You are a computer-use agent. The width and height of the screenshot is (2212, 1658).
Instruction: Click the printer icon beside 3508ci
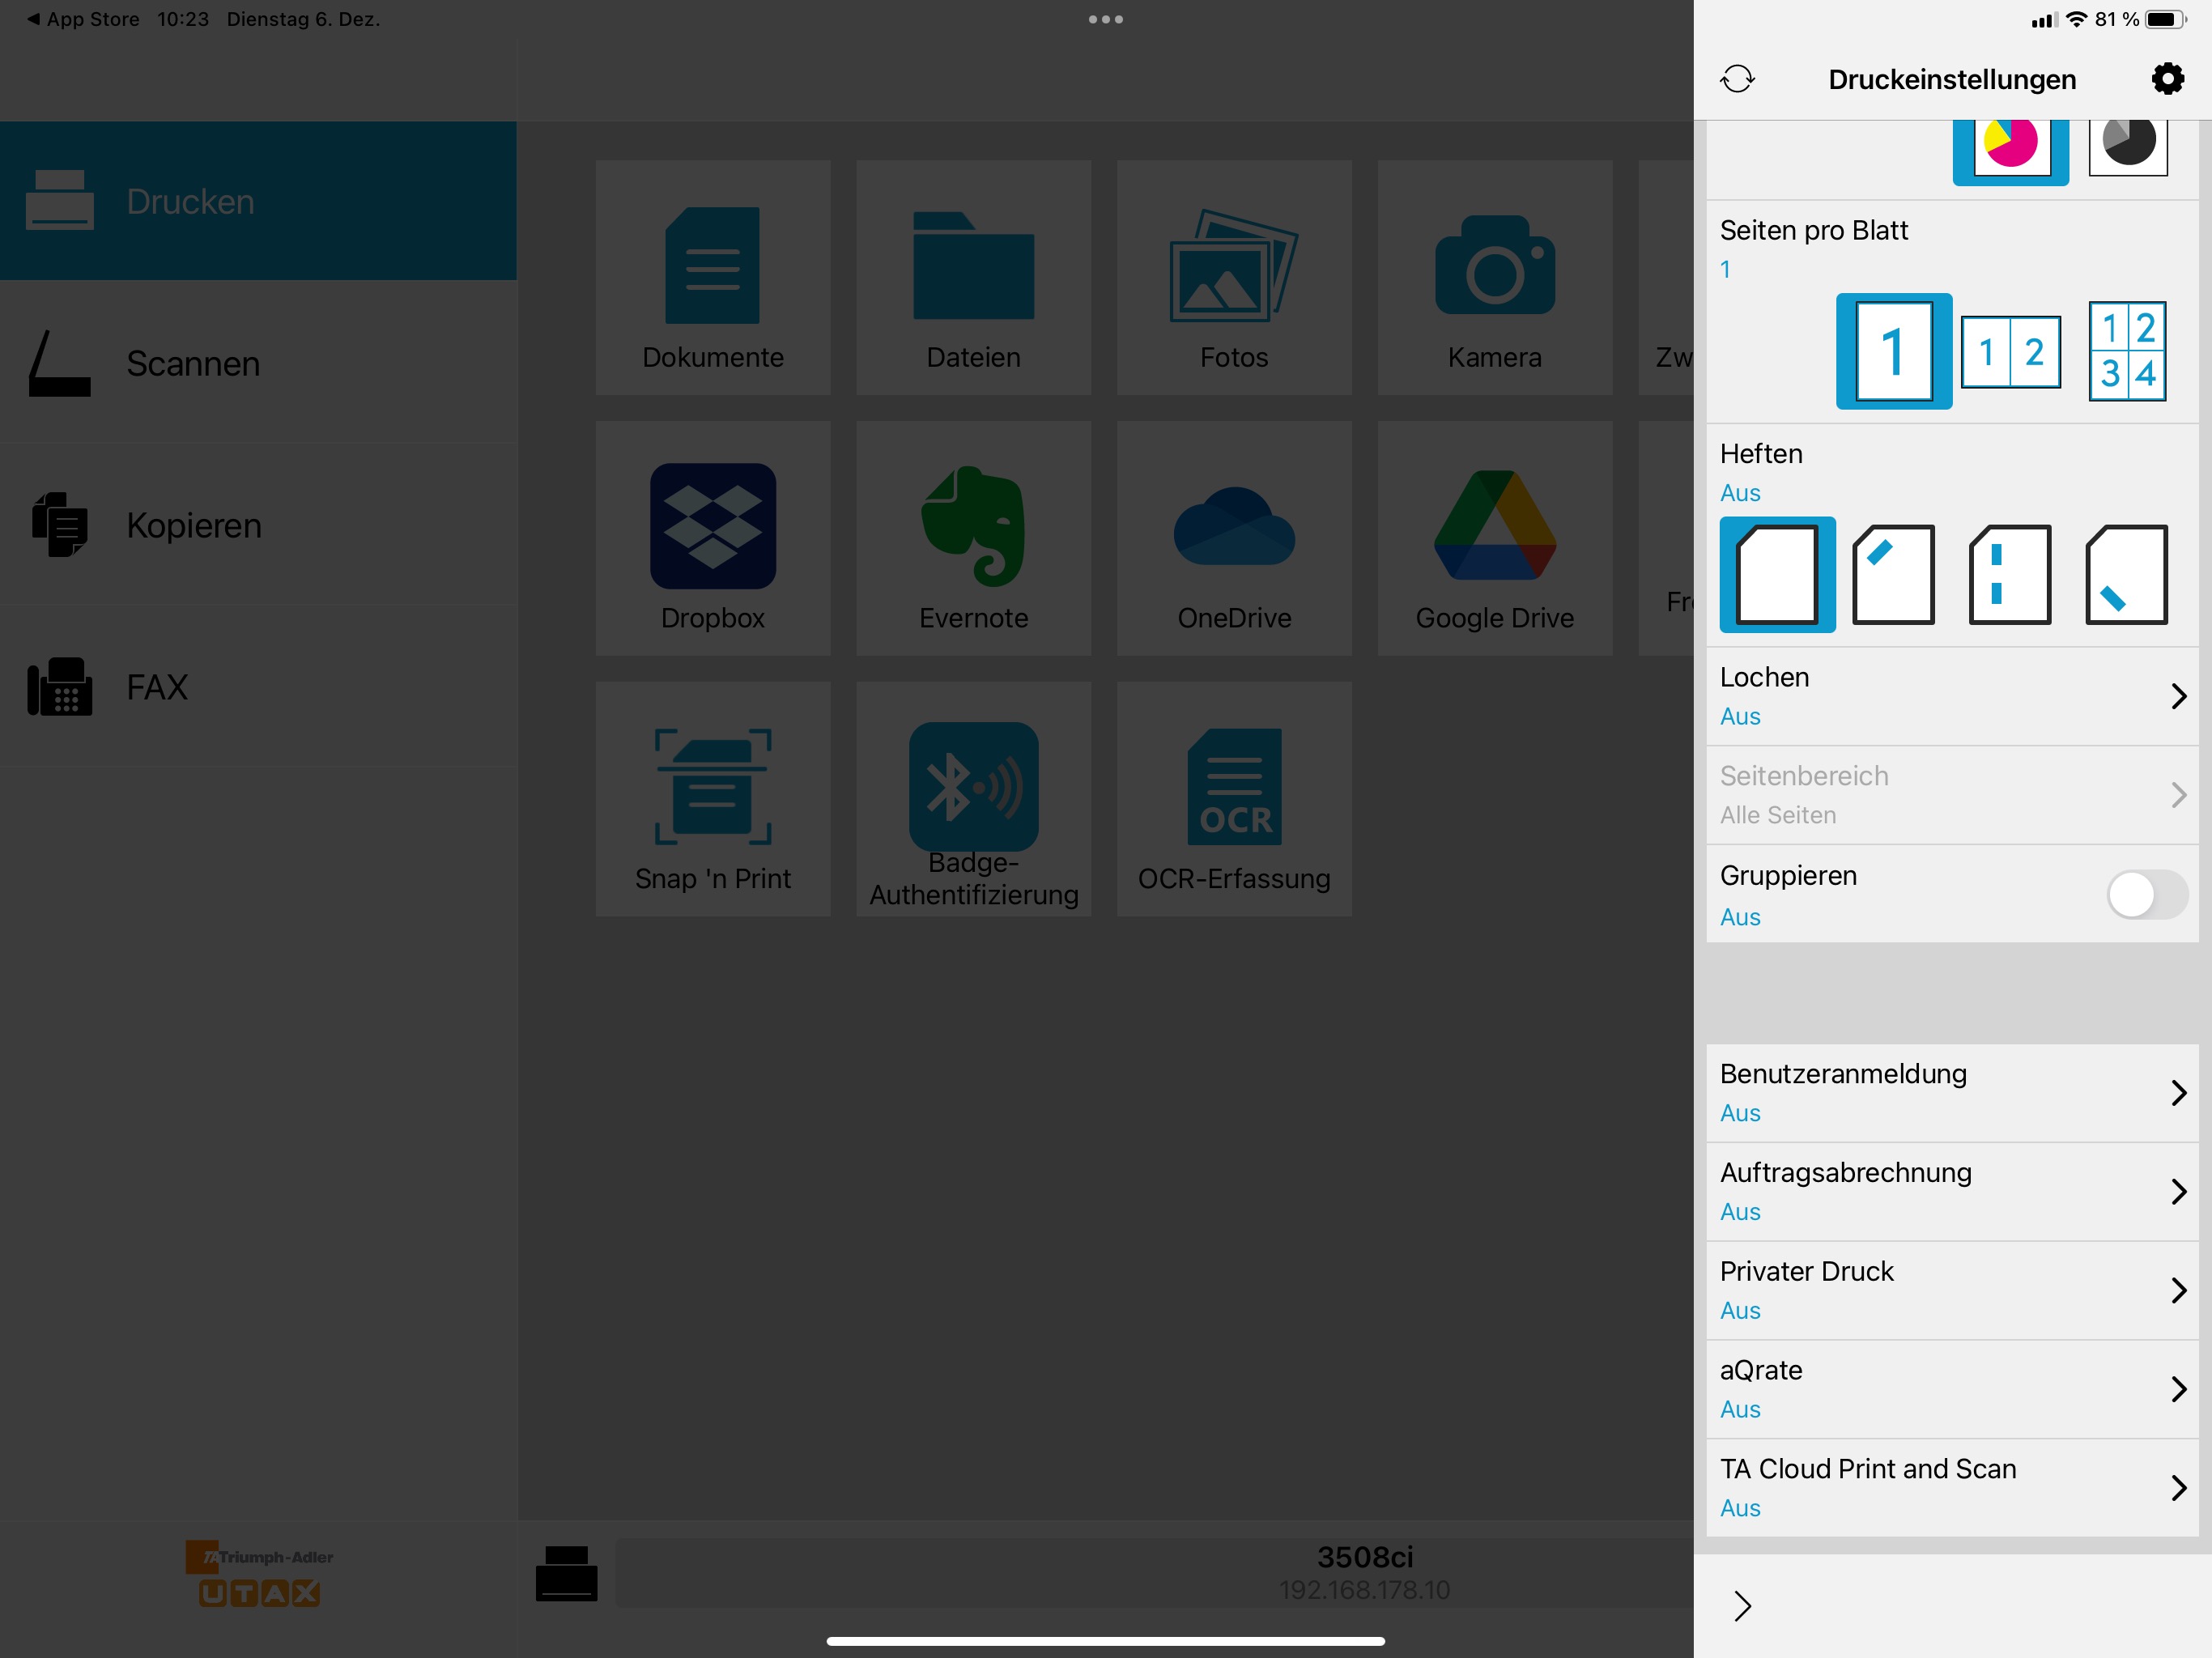click(x=566, y=1573)
